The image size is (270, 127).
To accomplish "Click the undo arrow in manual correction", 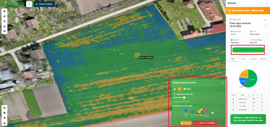I will pyautogui.click(x=180, y=89).
